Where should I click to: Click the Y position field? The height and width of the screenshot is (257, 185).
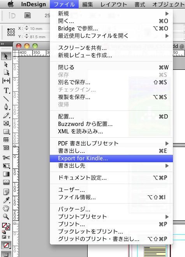point(39,37)
